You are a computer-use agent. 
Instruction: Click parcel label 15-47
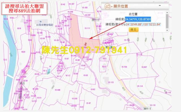point(88,103)
